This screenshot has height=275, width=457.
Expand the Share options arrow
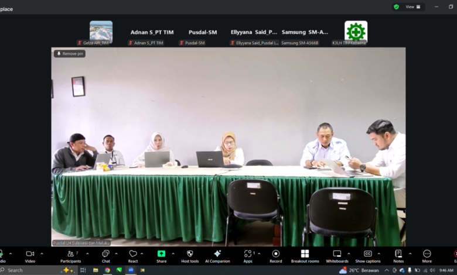[173, 254]
